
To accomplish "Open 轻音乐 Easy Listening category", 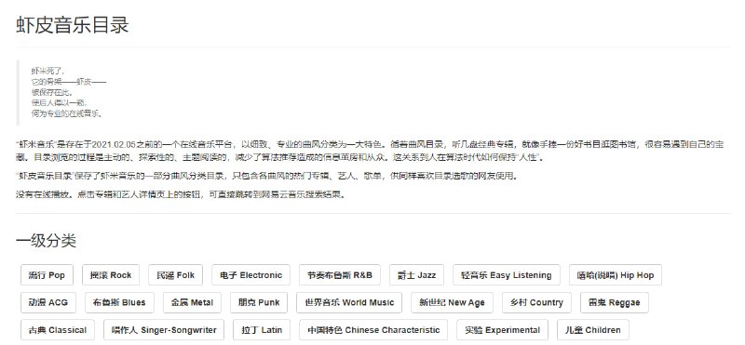I will (x=507, y=274).
